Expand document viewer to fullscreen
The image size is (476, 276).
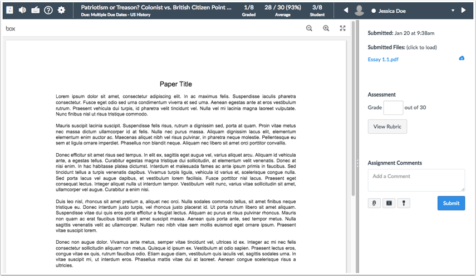[x=343, y=28]
